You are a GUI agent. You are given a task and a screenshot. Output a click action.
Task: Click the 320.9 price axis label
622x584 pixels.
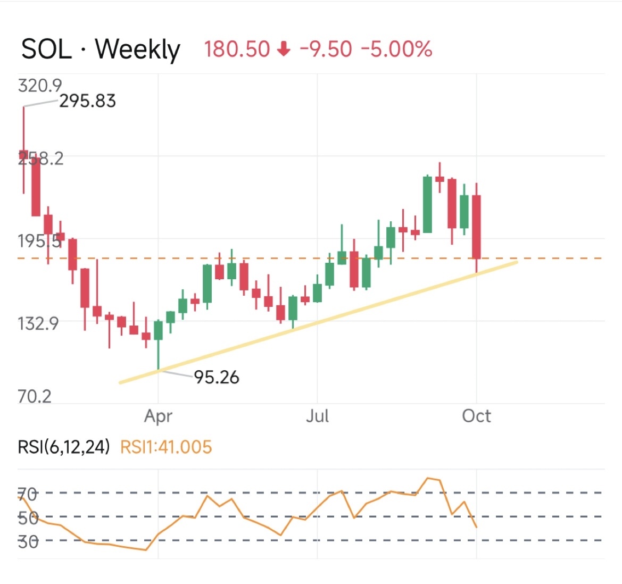click(39, 85)
